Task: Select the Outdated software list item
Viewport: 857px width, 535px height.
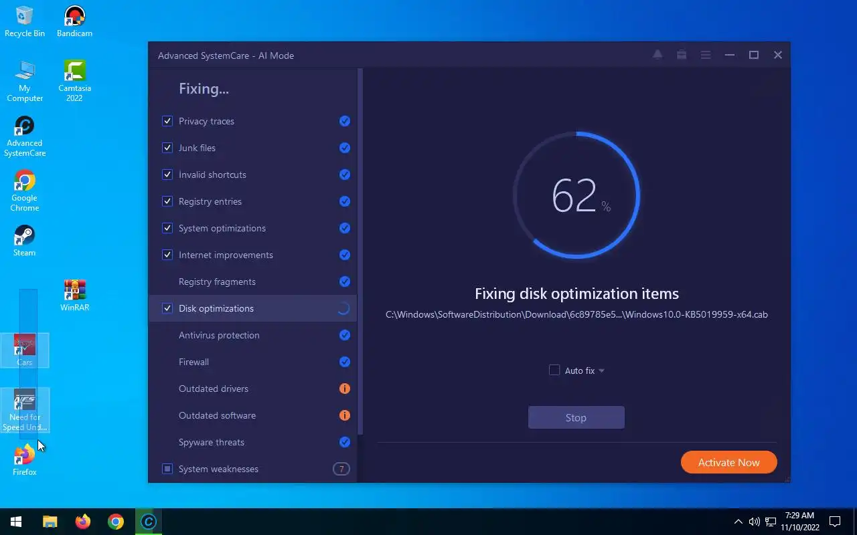Action: tap(252, 415)
